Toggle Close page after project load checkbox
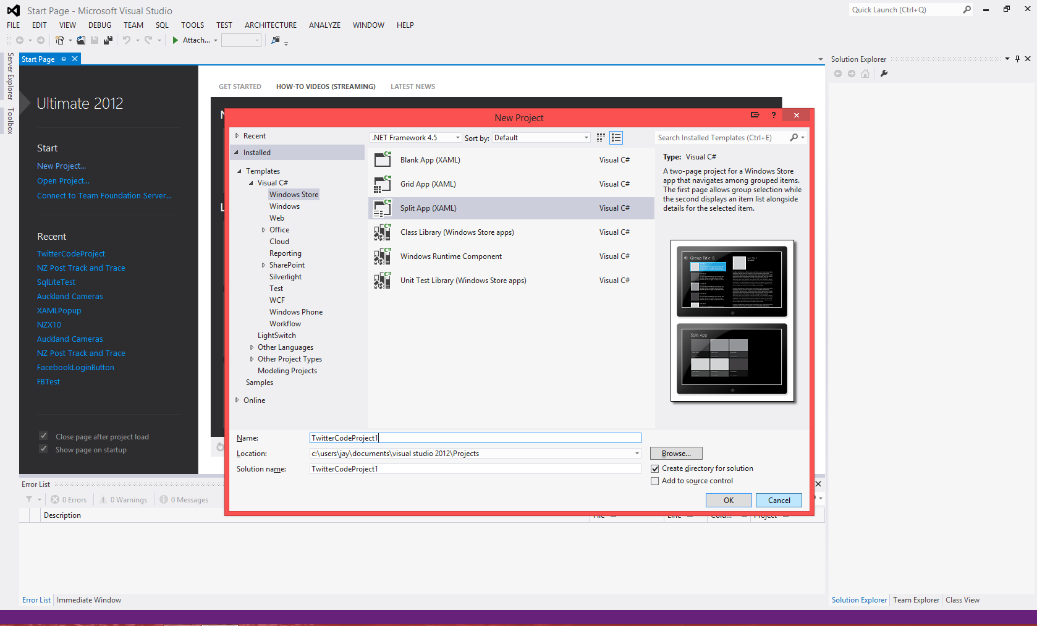1037x626 pixels. point(43,436)
